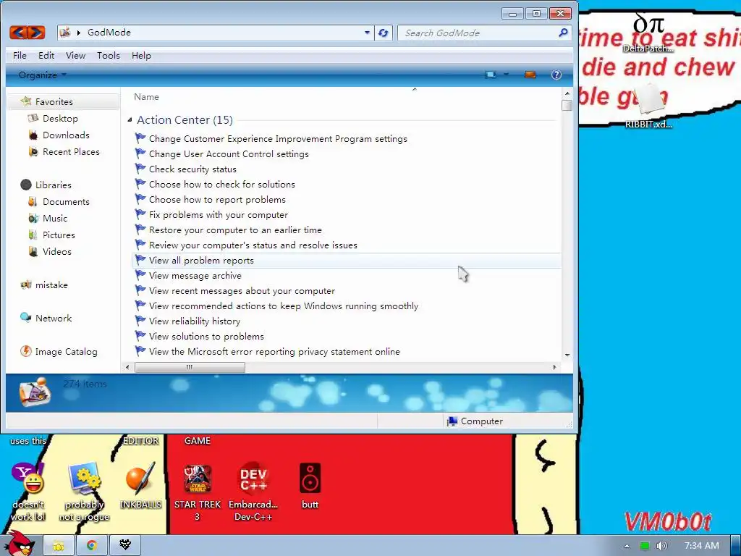Open the Help question mark icon

pyautogui.click(x=556, y=75)
